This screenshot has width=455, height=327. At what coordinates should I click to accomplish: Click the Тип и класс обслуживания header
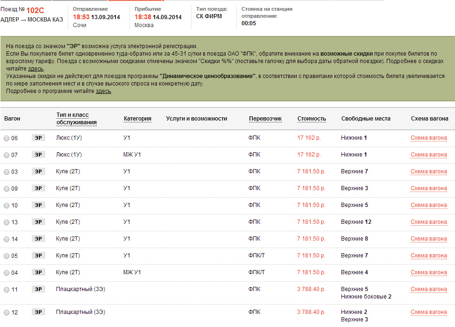click(77, 119)
